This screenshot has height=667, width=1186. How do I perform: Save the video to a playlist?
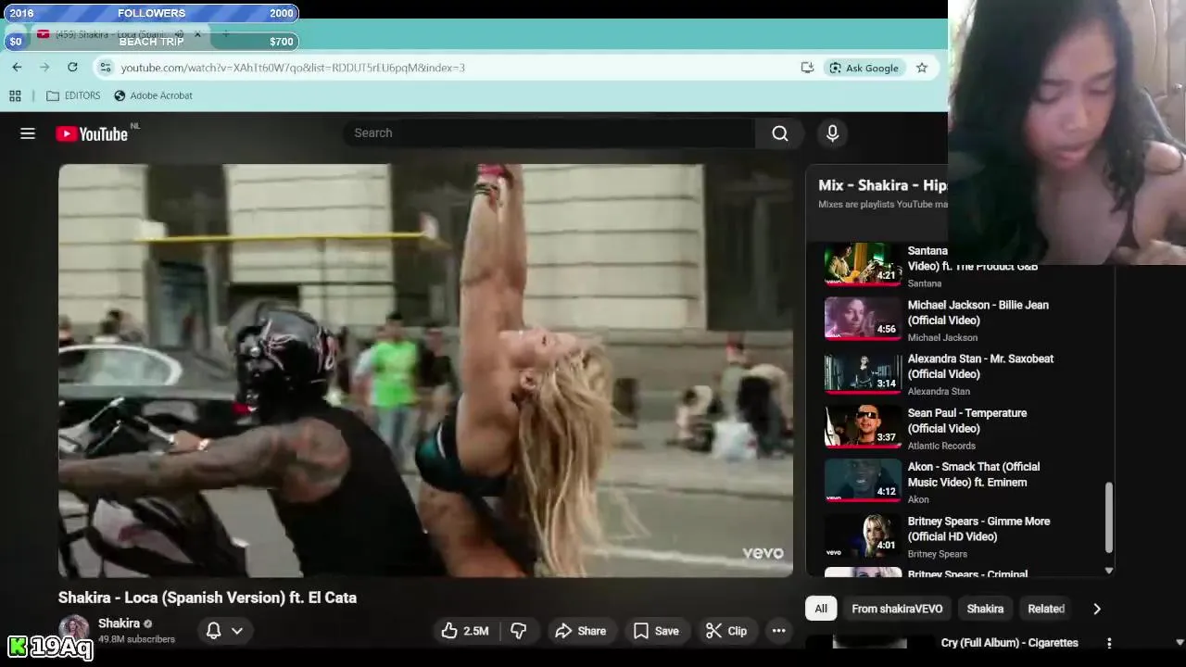click(x=656, y=631)
